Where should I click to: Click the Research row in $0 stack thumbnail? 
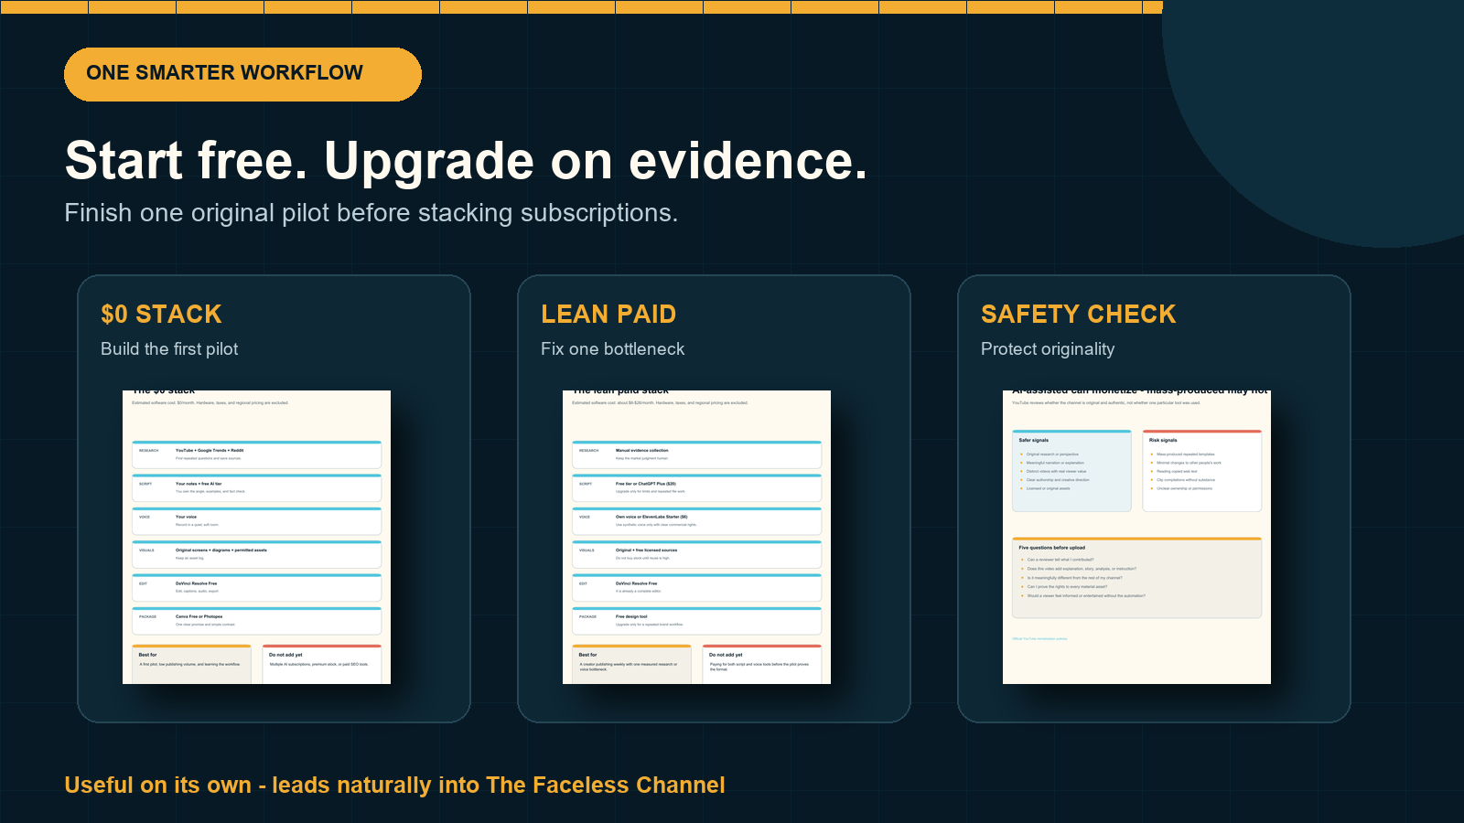(x=256, y=454)
